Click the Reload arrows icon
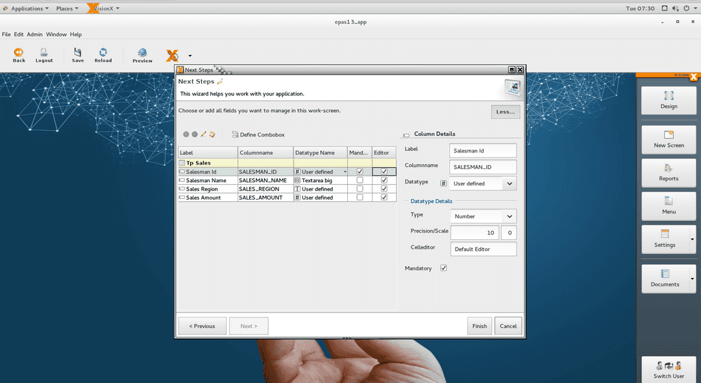 click(x=103, y=52)
